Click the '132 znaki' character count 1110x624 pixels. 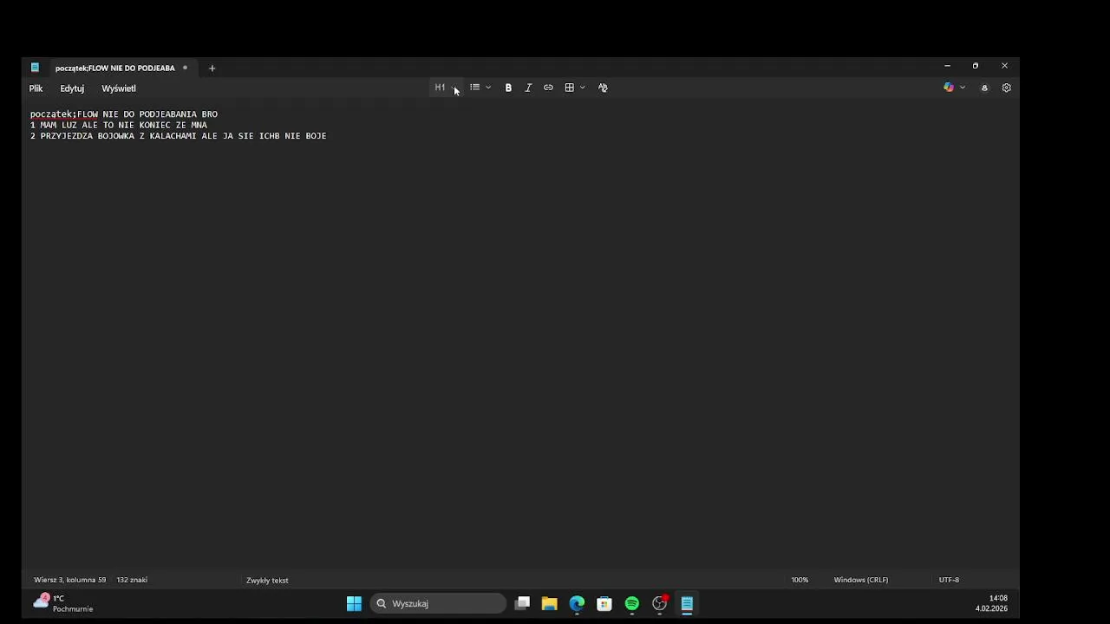click(x=132, y=580)
